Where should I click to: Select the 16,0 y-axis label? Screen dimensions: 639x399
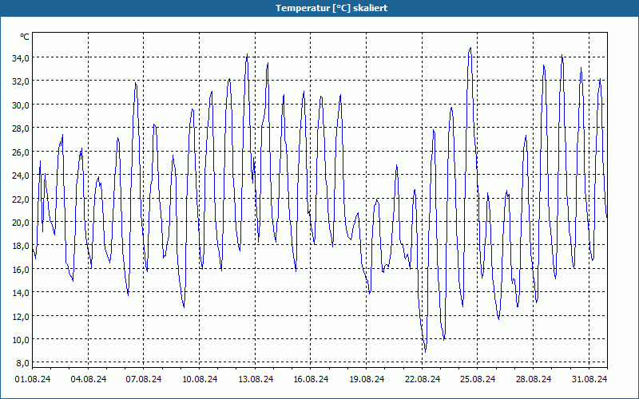(21, 269)
